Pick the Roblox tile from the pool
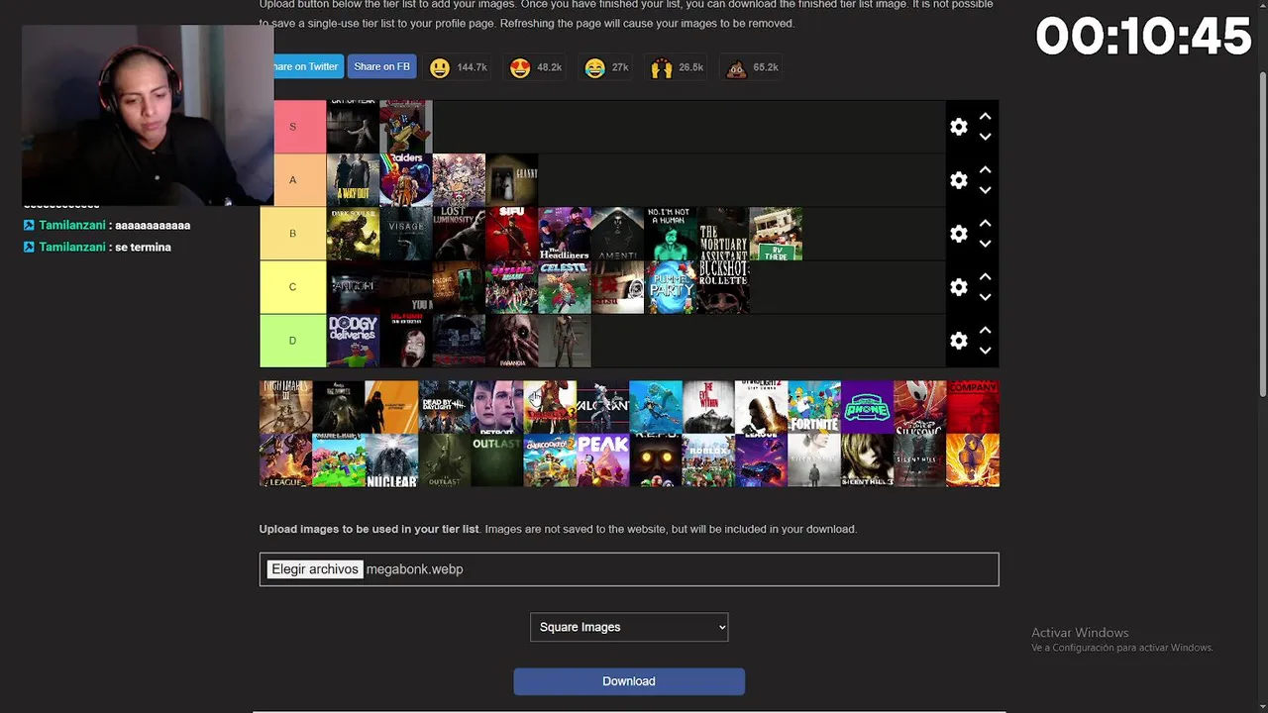The image size is (1268, 713). 708,460
